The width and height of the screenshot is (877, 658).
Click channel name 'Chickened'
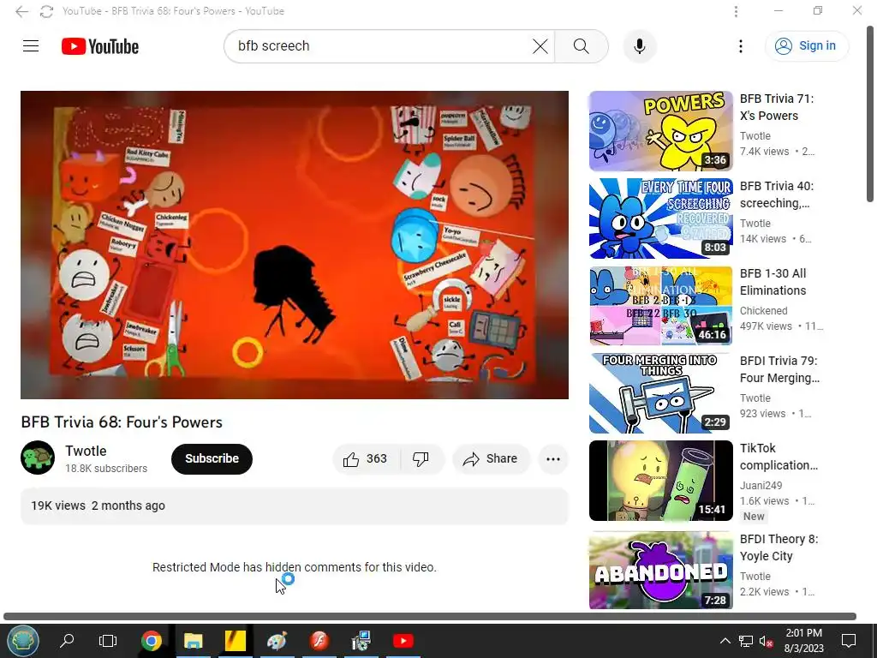tap(763, 310)
